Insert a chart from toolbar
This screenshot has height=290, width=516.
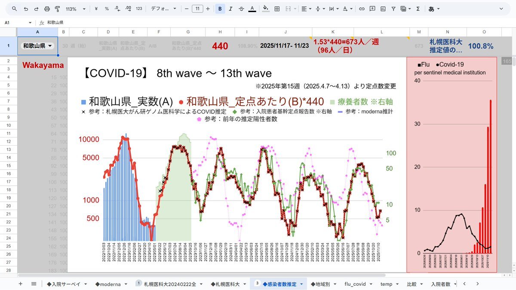coord(382,9)
